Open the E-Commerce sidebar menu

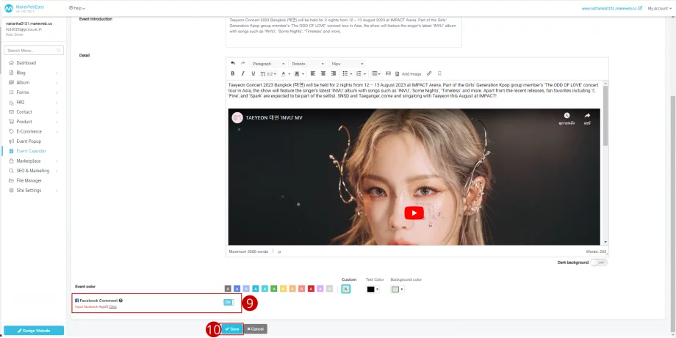pyautogui.click(x=34, y=131)
